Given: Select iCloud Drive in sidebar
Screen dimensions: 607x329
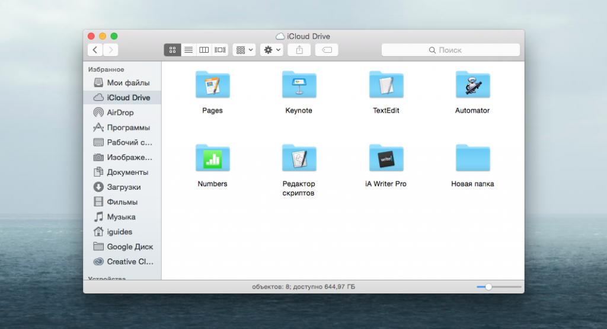Looking at the screenshot, I should click(122, 98).
